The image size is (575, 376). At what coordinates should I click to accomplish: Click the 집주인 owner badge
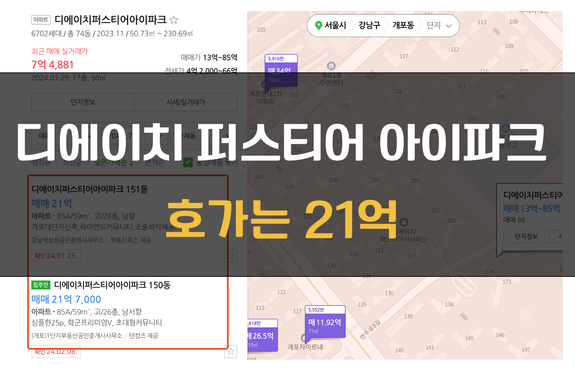pos(41,285)
